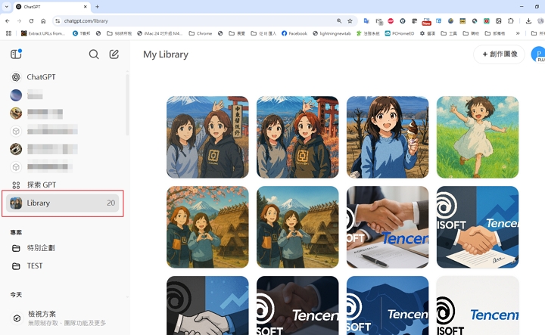Reload the page with the refresh icon

(31, 21)
